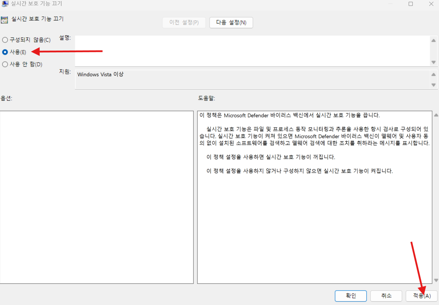Click the 이전 설정(P) button
The height and width of the screenshot is (305, 439).
click(x=184, y=22)
